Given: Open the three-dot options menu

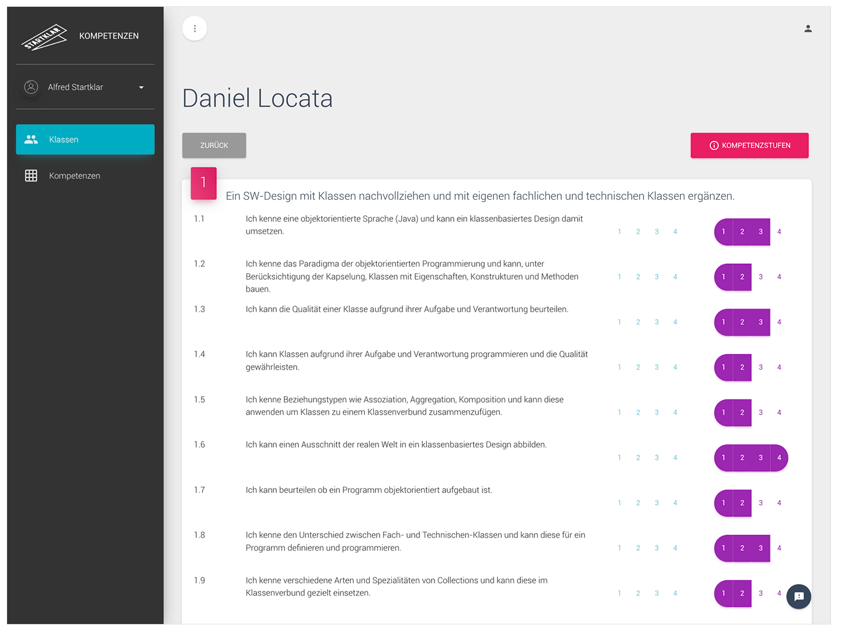Looking at the screenshot, I should pos(194,28).
